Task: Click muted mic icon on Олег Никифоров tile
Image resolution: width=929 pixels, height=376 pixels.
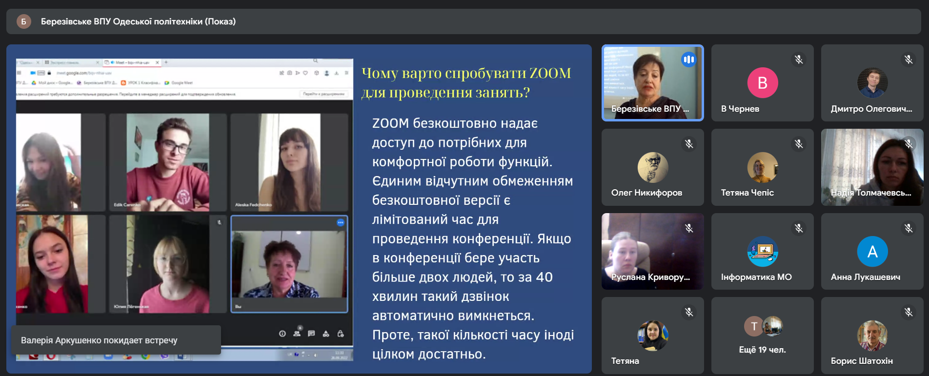Action: pos(688,144)
